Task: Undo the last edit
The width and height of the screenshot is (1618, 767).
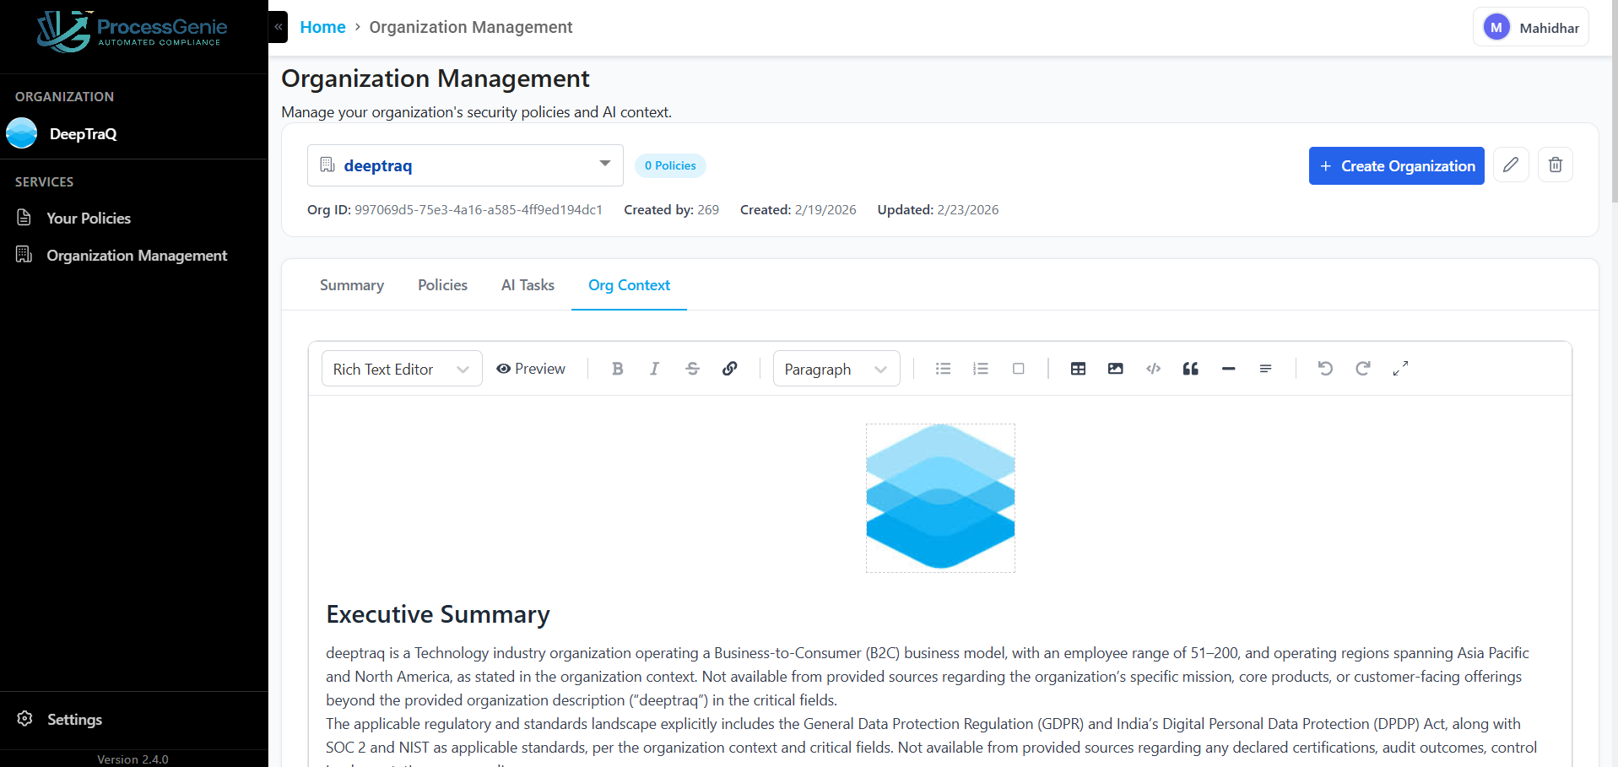Action: (x=1325, y=369)
